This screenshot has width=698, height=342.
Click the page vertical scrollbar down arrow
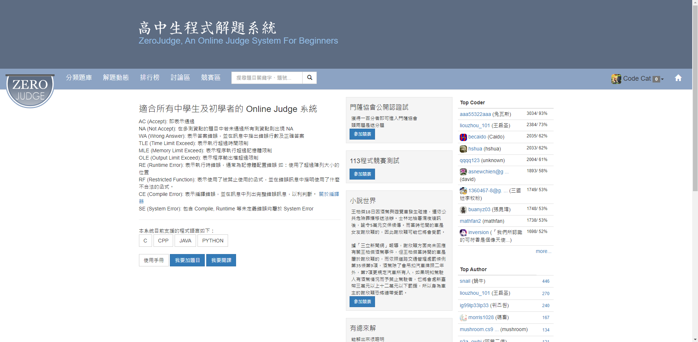(x=695, y=339)
